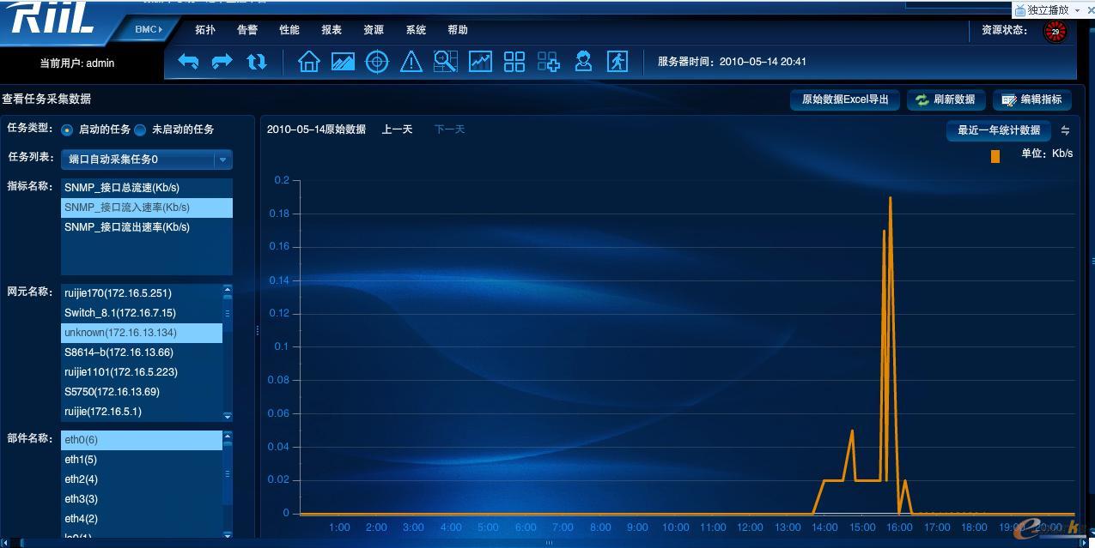Click 下一天 to view next day

click(448, 129)
